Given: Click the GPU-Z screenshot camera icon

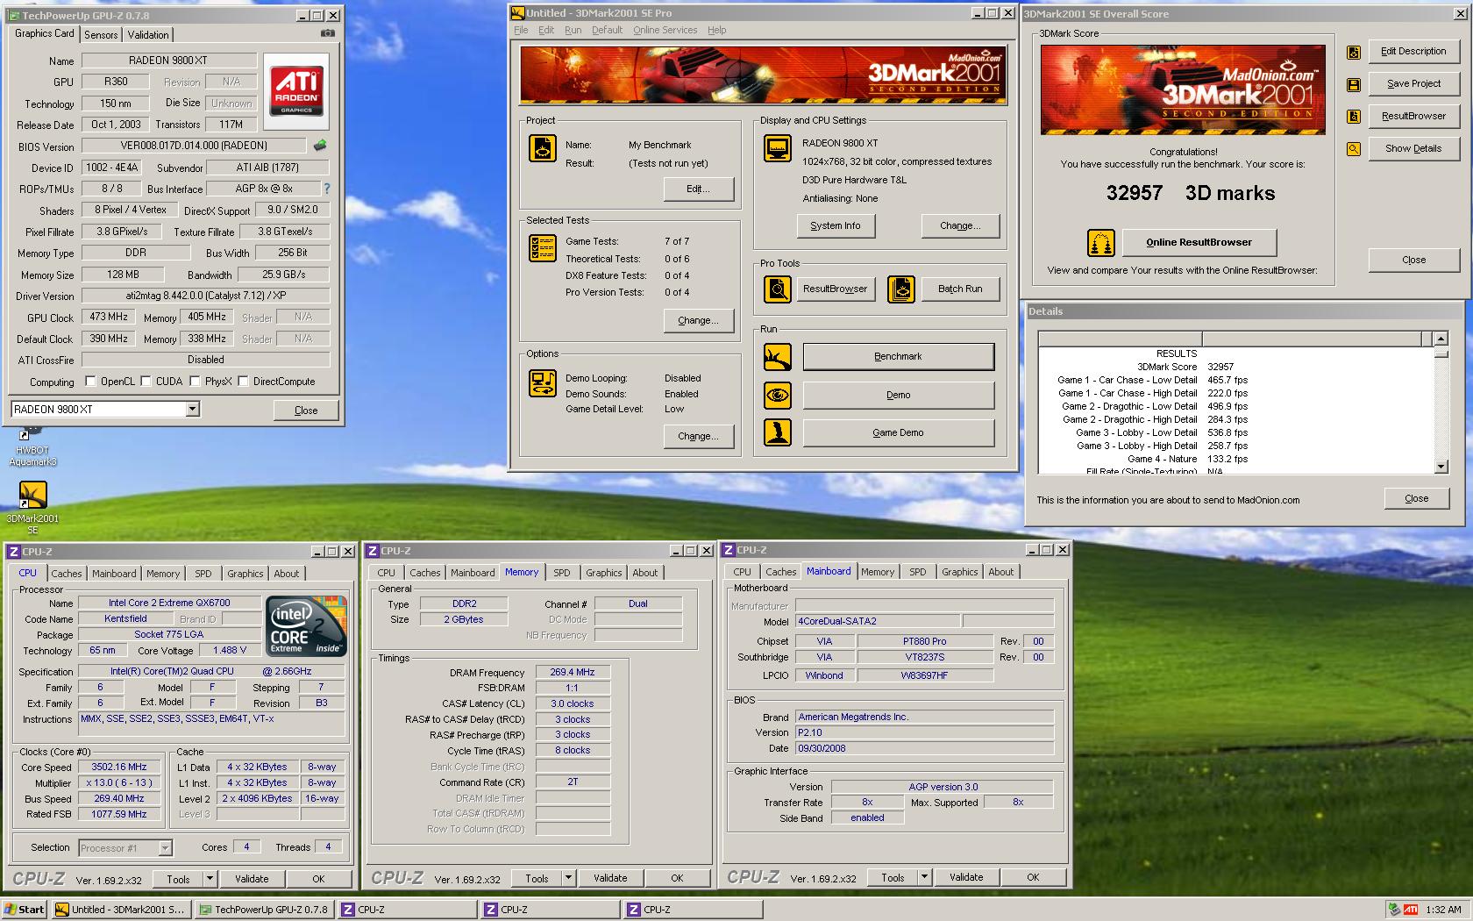Looking at the screenshot, I should [327, 33].
